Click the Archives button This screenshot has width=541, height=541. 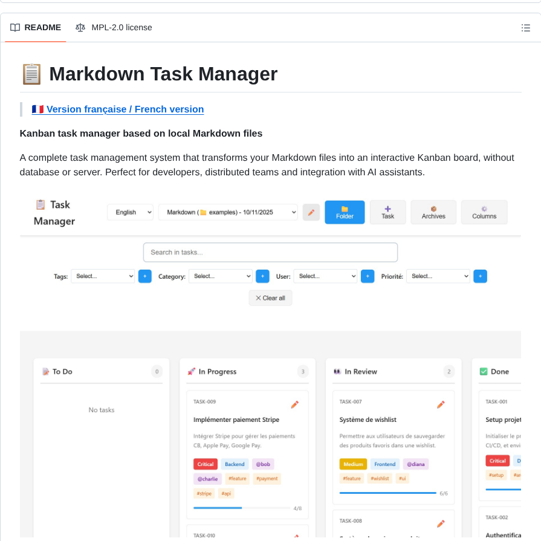433,212
